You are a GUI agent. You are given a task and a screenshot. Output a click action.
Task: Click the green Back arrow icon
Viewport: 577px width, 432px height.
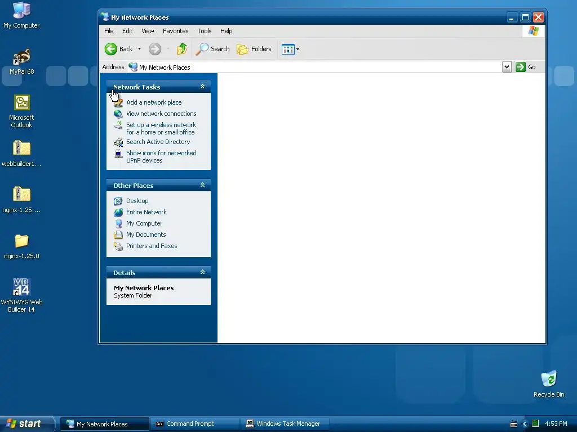coord(111,49)
